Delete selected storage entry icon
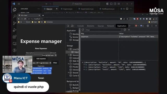This screenshot has width=167, height=94. (129, 30)
